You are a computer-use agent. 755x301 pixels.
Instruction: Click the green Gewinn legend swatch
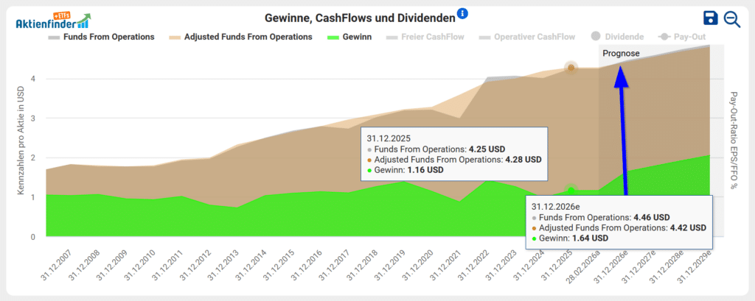click(335, 37)
